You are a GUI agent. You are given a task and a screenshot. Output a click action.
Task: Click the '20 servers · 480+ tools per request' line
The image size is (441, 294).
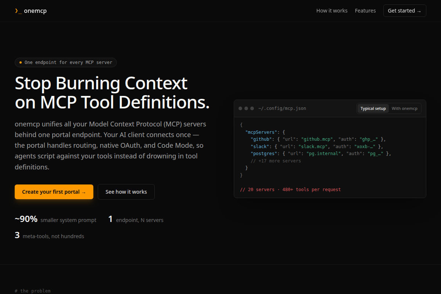click(290, 190)
